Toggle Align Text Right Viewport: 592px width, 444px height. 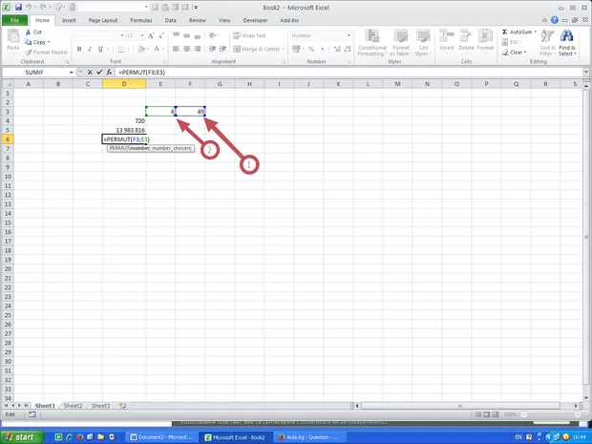pos(197,49)
